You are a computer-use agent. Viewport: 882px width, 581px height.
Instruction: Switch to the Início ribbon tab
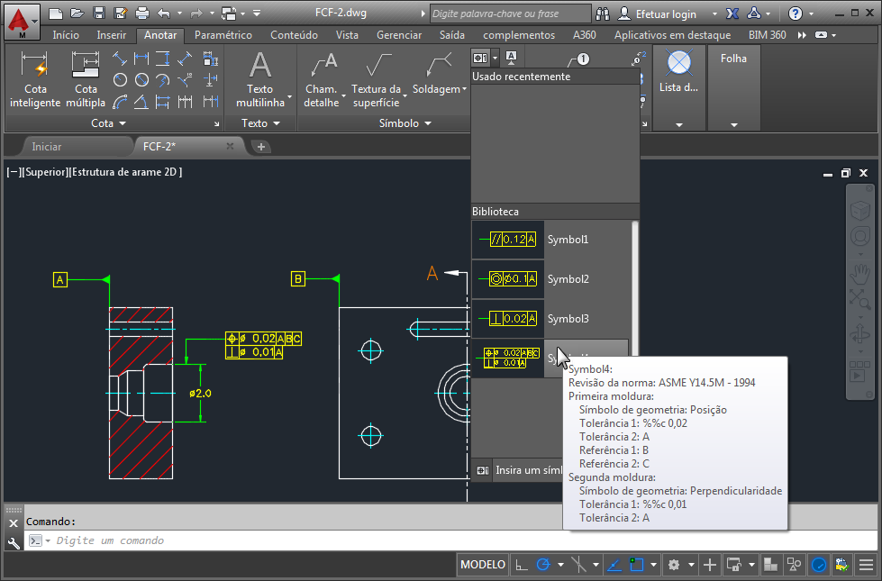pos(66,35)
